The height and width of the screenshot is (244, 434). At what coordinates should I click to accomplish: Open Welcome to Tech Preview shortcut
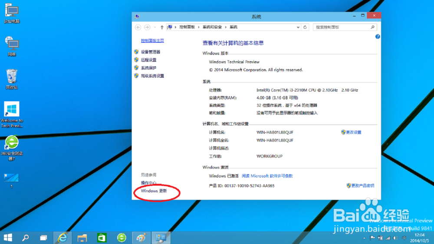(x=12, y=114)
